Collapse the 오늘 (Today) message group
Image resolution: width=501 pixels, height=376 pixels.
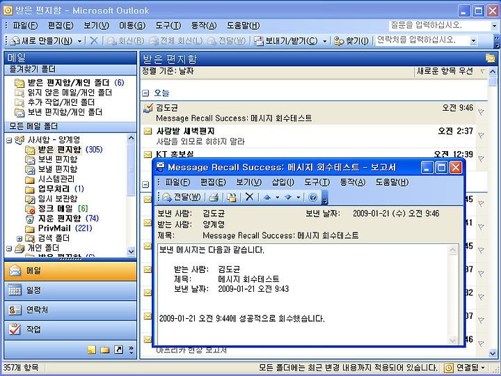[145, 93]
